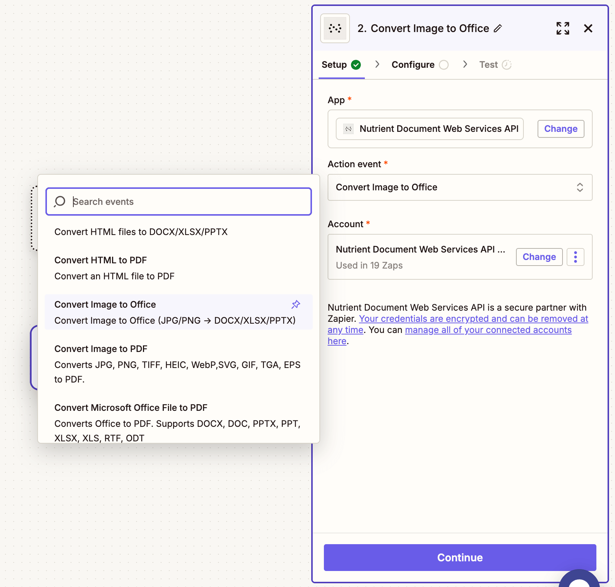Open the three-dot menu next to Account
The image size is (615, 587).
tap(575, 257)
